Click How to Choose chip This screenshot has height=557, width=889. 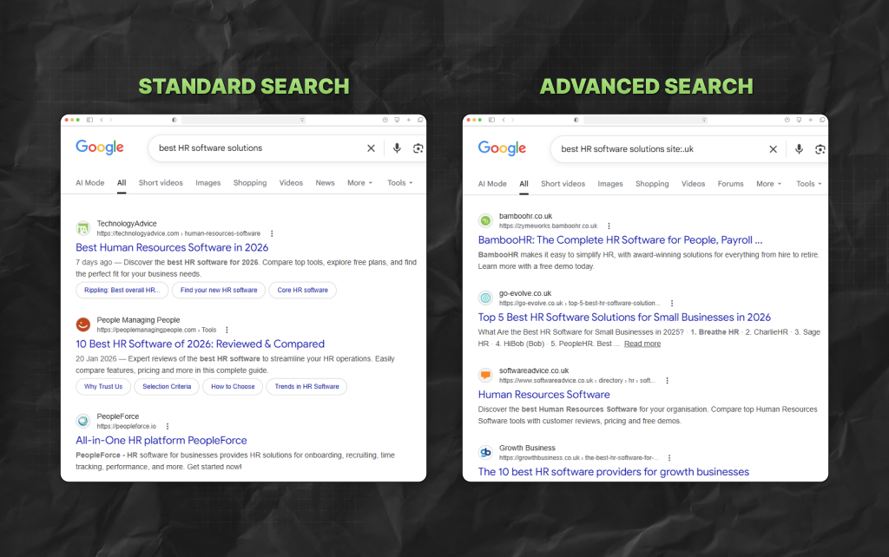click(233, 386)
